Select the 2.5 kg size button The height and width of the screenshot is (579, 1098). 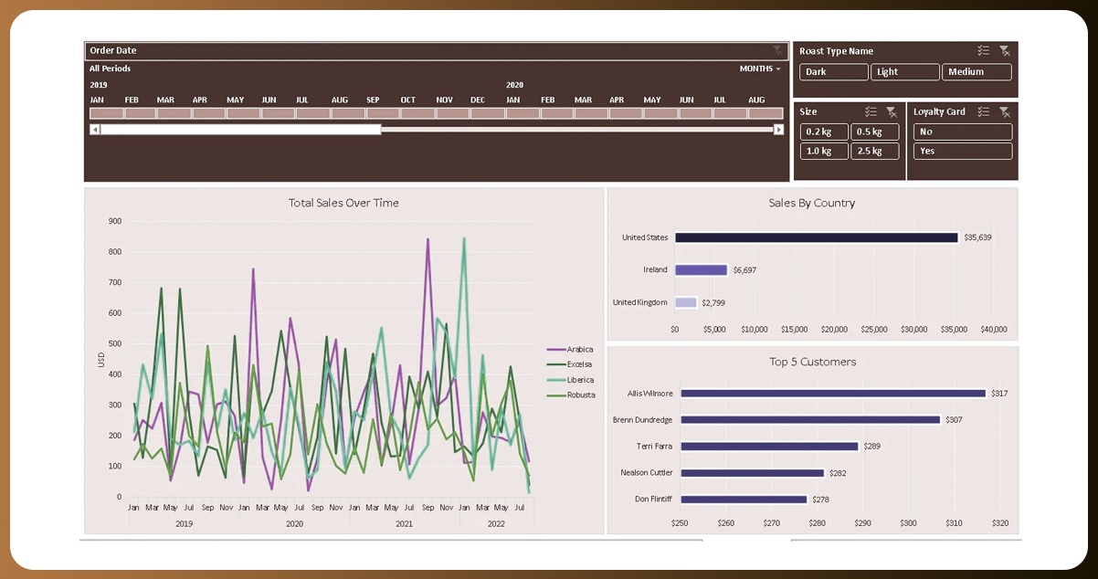(x=874, y=151)
